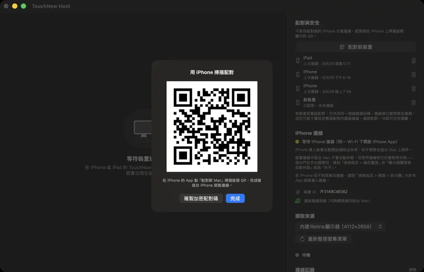Click the 配對與安全 heading
The height and width of the screenshot is (272, 424).
pyautogui.click(x=307, y=23)
